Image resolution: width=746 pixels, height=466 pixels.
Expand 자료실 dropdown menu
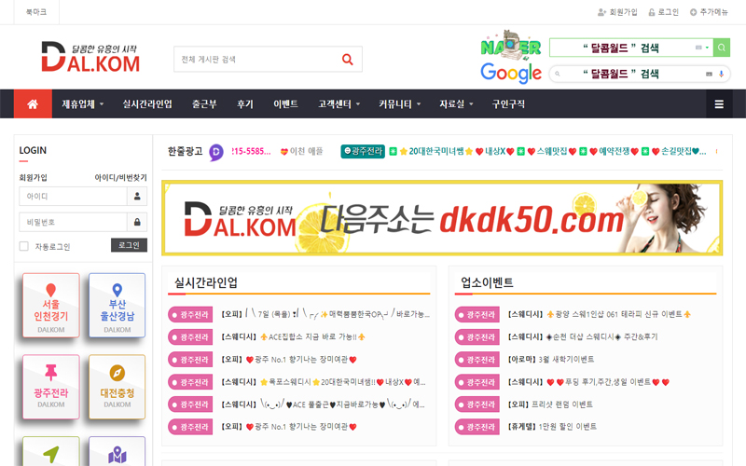pyautogui.click(x=456, y=103)
